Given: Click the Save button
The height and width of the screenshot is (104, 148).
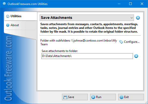Looking at the screenshot, I should click(x=75, y=97).
